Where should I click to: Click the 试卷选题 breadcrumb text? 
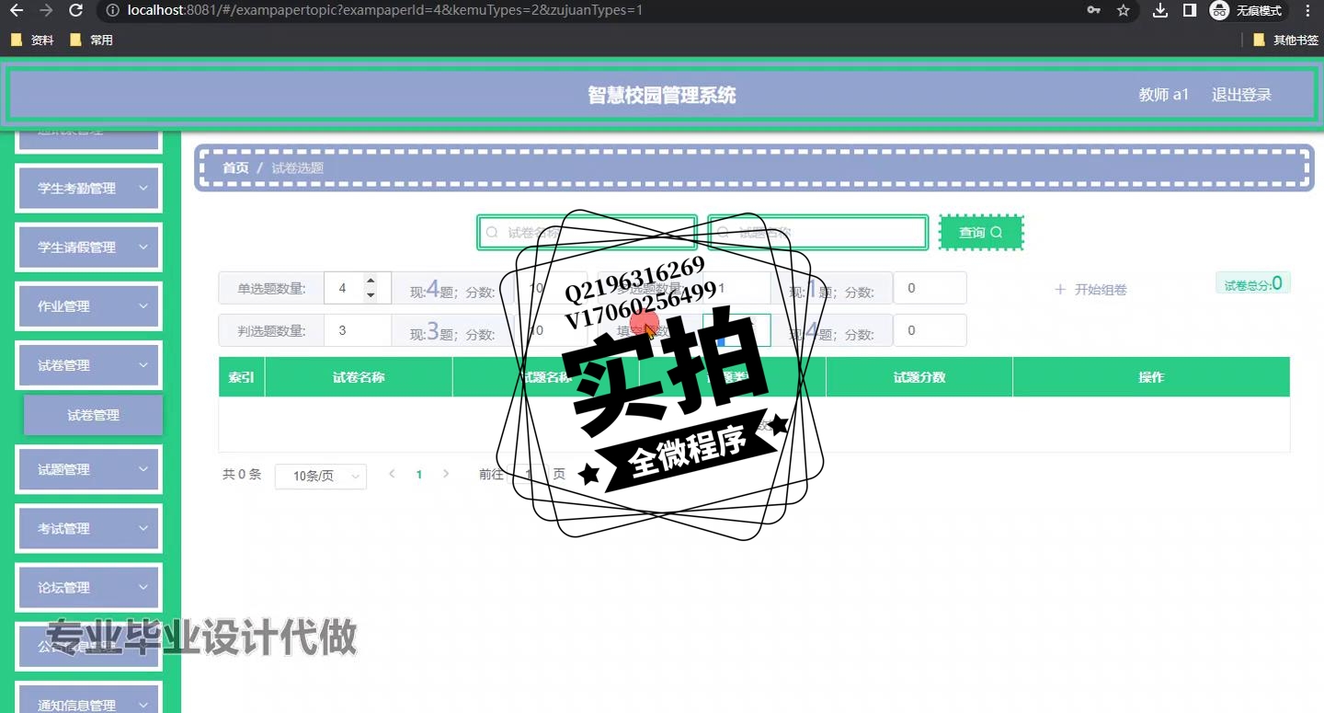coord(297,167)
